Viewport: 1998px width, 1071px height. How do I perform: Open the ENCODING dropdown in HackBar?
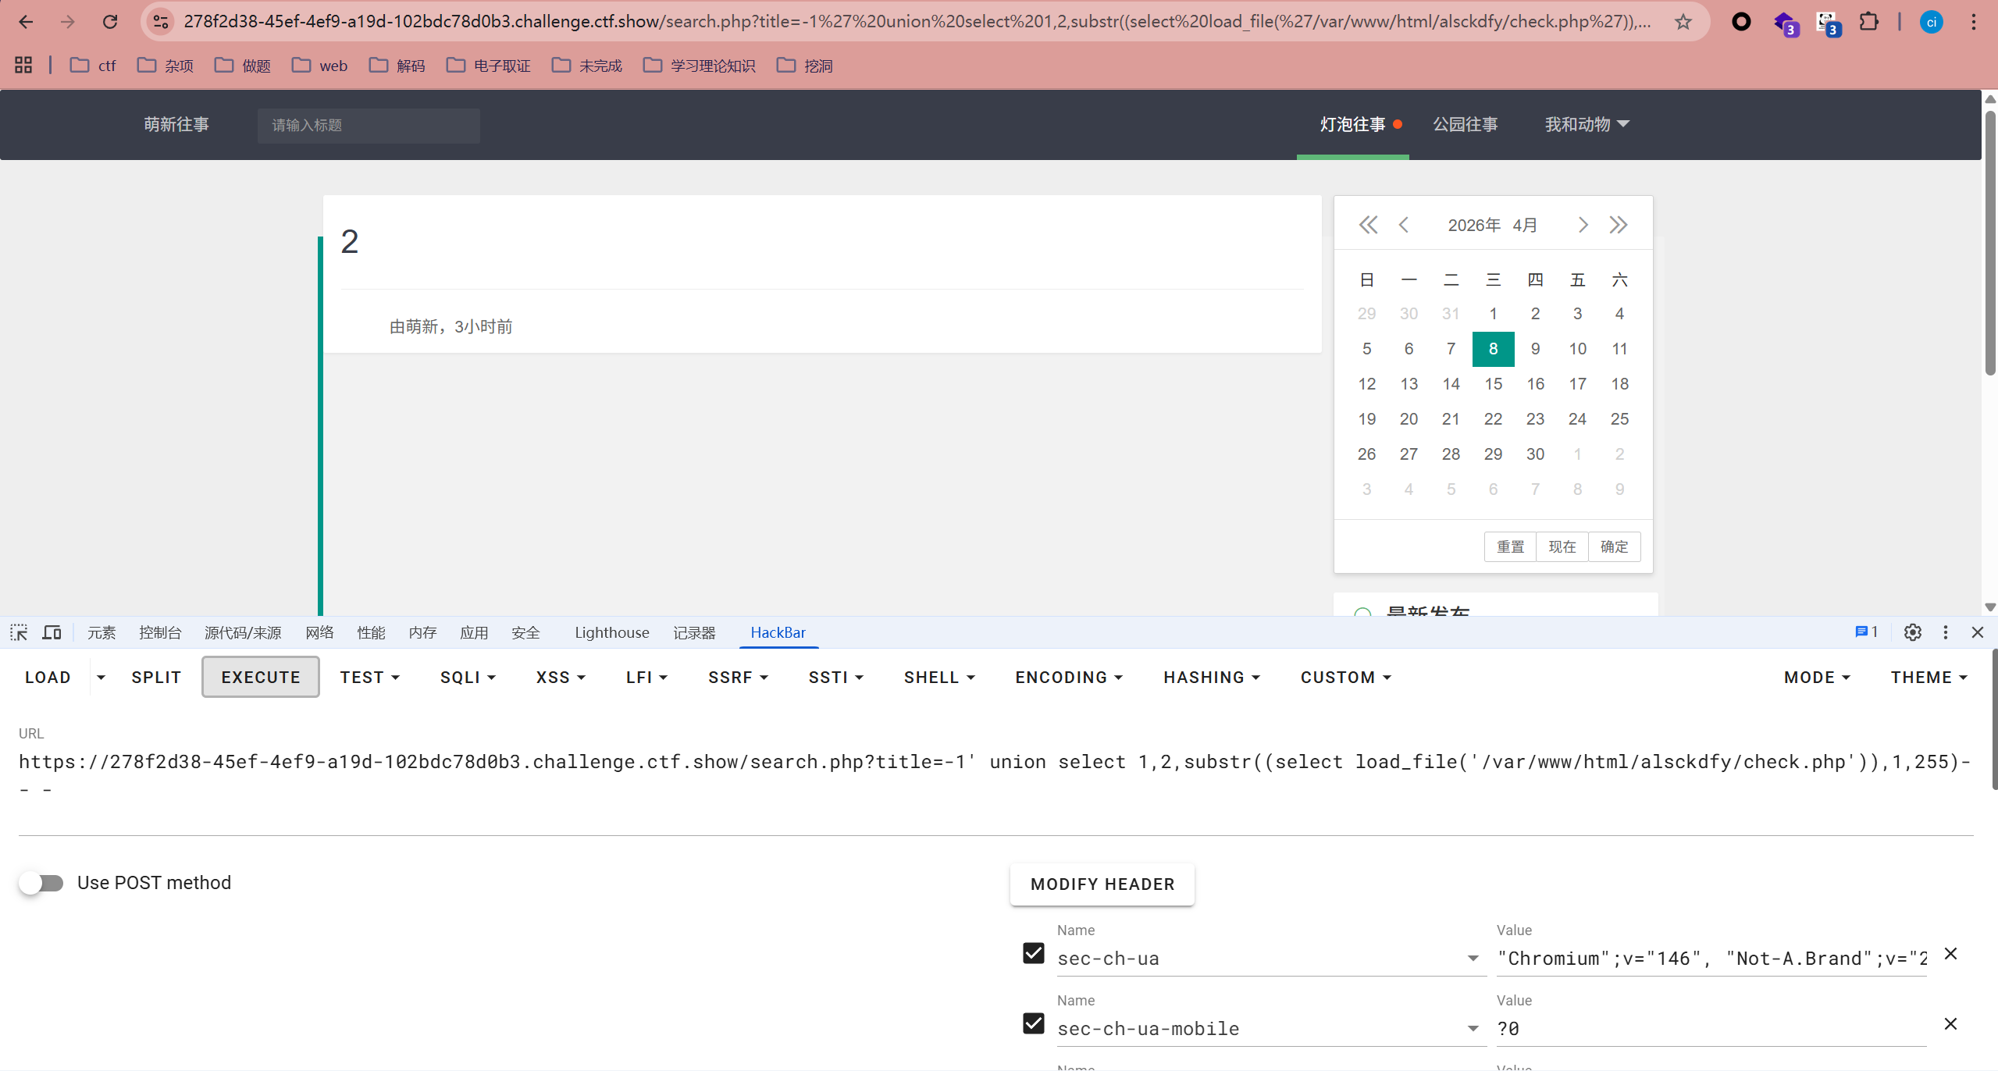1068,678
